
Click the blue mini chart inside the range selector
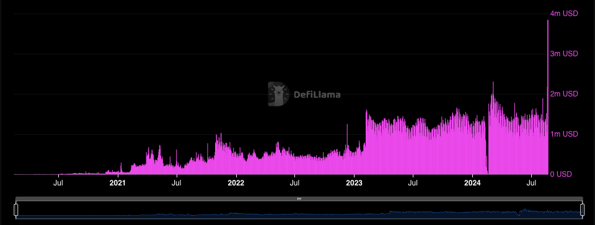pyautogui.click(x=299, y=210)
